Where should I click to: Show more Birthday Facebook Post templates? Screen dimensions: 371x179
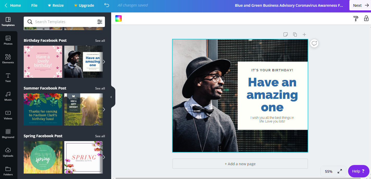(x=104, y=62)
